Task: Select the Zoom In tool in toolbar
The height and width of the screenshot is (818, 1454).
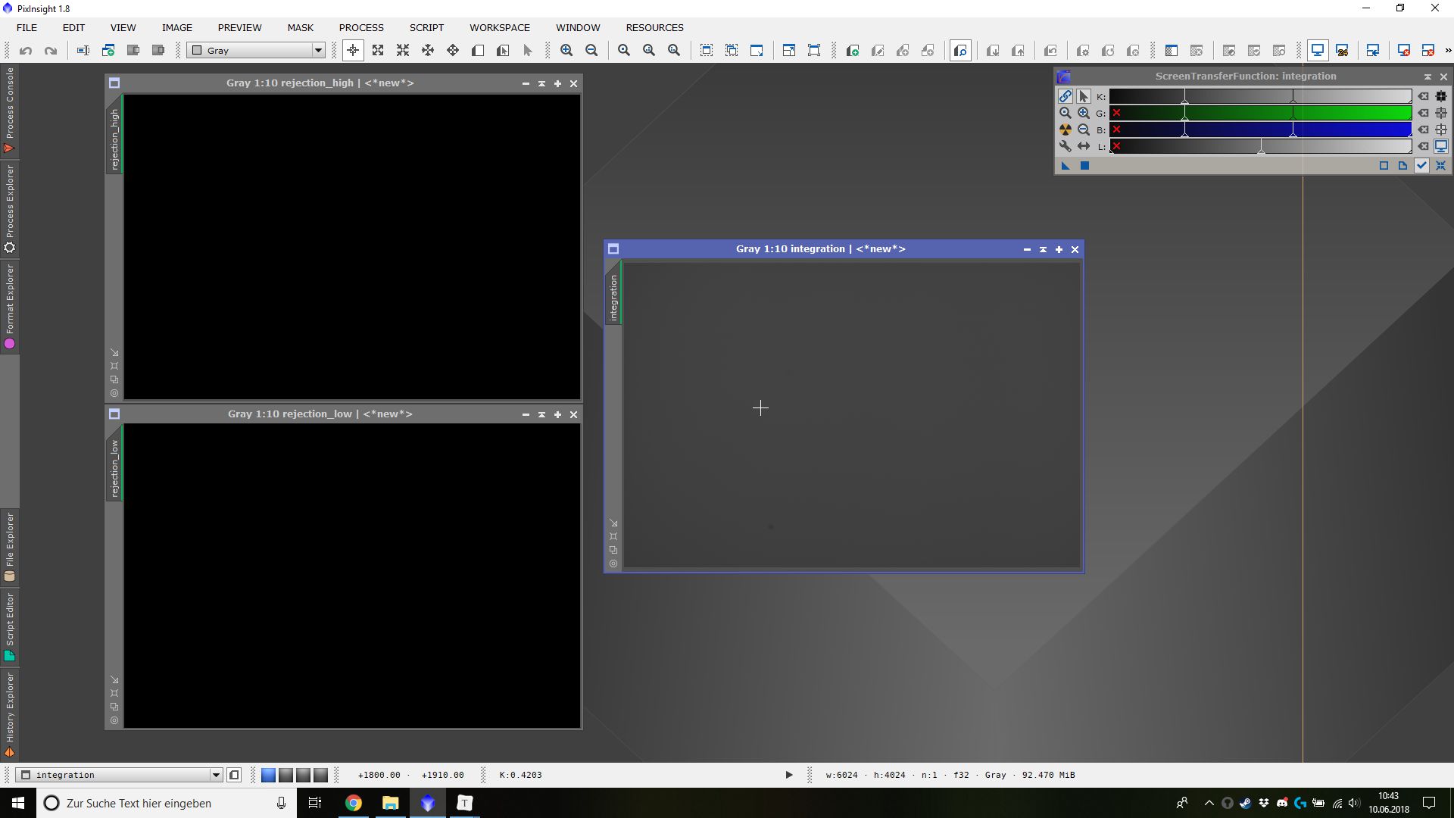Action: point(566,51)
